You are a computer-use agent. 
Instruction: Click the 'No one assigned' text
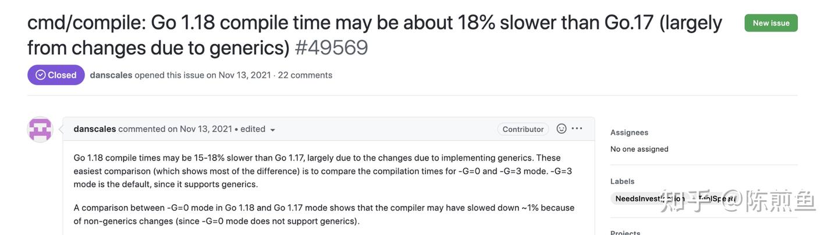pos(639,149)
